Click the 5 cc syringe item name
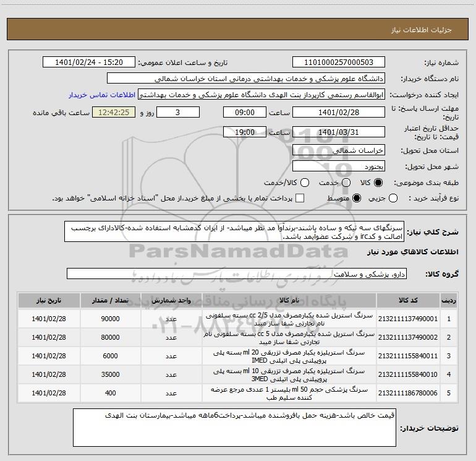Viewport: 476px width, 461px height. (x=289, y=338)
